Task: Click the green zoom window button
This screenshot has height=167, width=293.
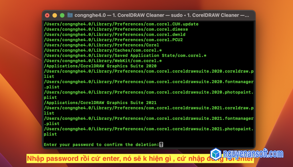Action: pyautogui.click(x=62, y=15)
